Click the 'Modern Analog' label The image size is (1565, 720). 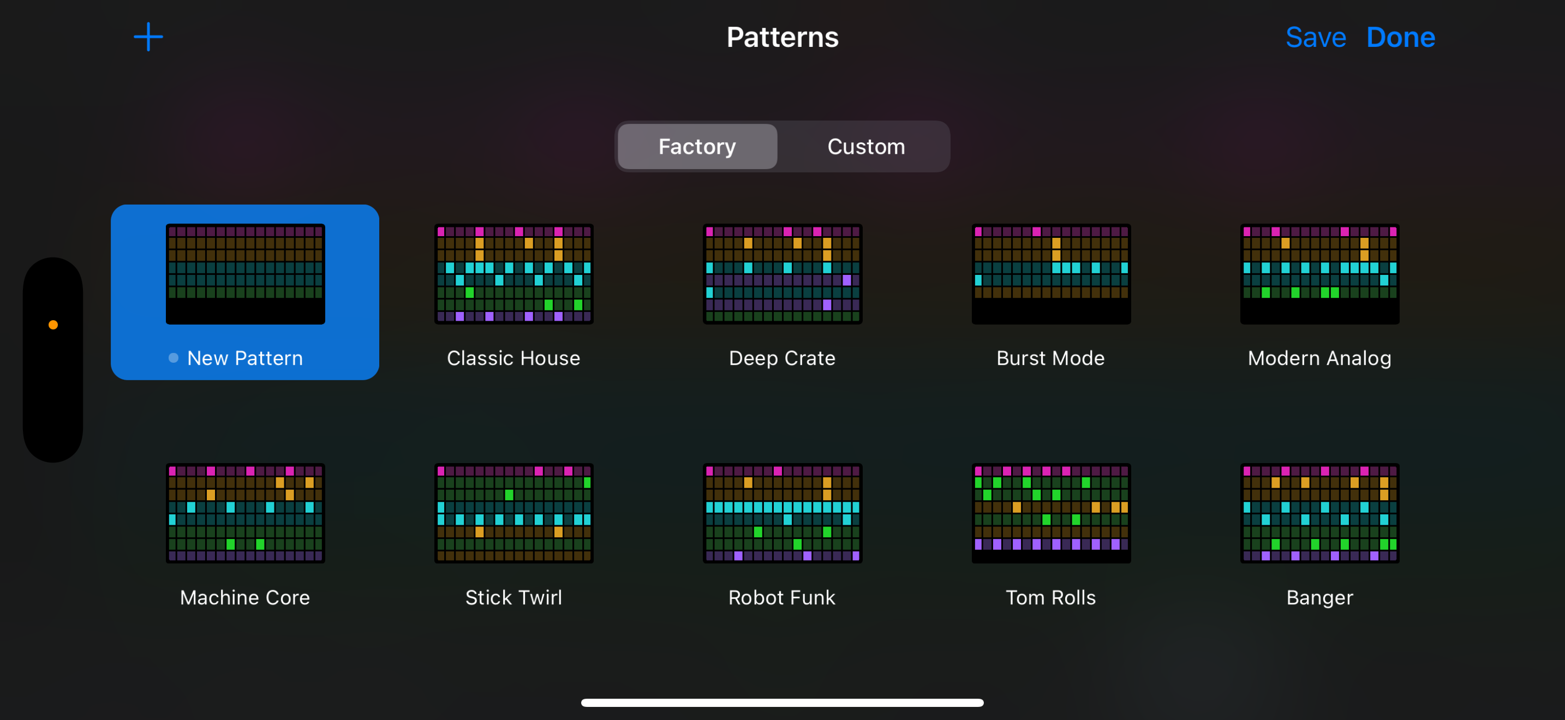(x=1319, y=358)
